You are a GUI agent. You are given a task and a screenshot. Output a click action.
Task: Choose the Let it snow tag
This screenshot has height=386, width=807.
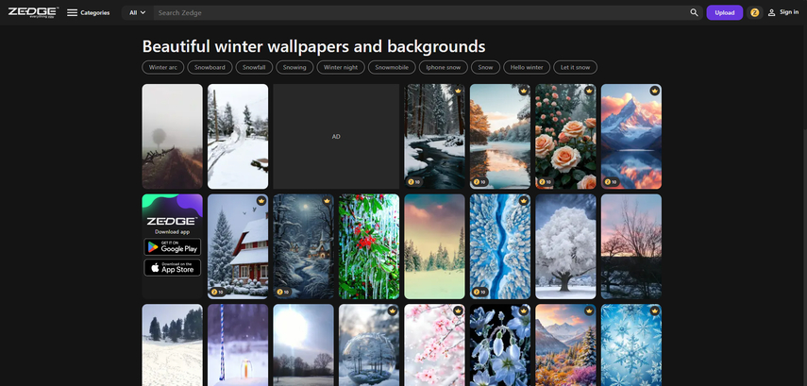pyautogui.click(x=576, y=67)
